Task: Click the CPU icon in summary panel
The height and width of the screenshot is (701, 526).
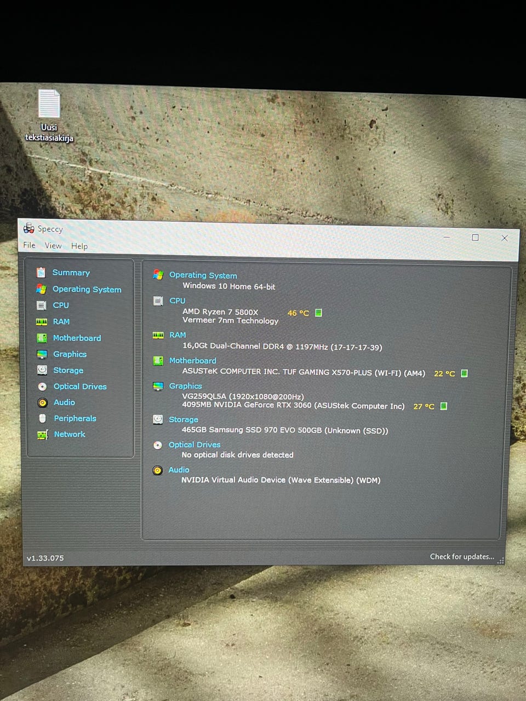Action: [x=158, y=301]
